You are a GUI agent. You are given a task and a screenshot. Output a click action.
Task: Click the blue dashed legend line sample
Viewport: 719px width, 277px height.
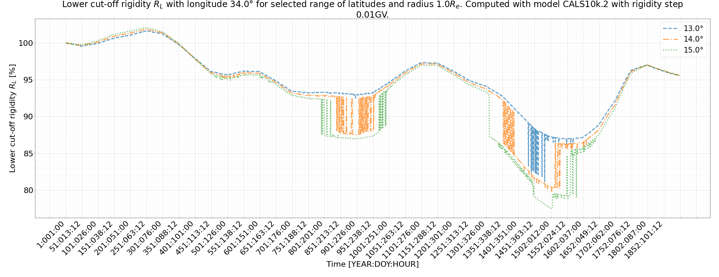pyautogui.click(x=670, y=28)
